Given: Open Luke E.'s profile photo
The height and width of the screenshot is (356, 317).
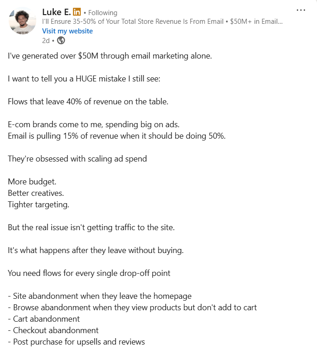Looking at the screenshot, I should pos(22,21).
